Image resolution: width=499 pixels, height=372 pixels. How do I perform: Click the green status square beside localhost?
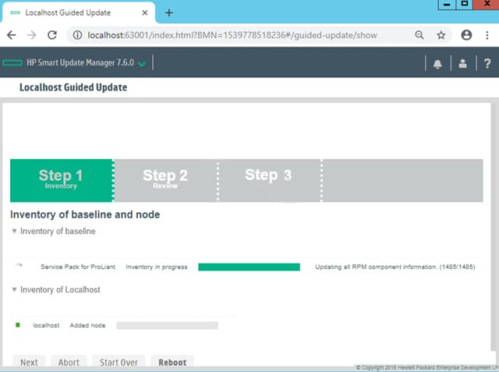coord(18,325)
